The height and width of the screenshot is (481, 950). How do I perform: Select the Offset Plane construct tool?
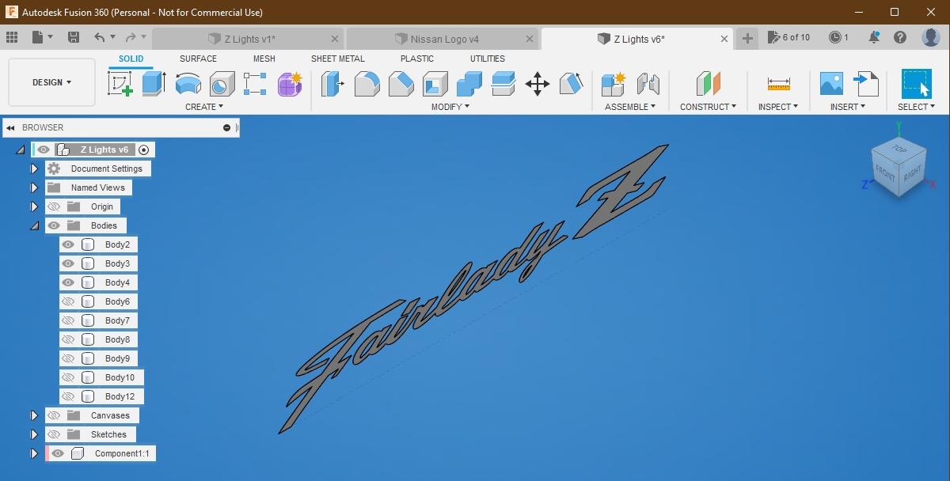pyautogui.click(x=709, y=83)
